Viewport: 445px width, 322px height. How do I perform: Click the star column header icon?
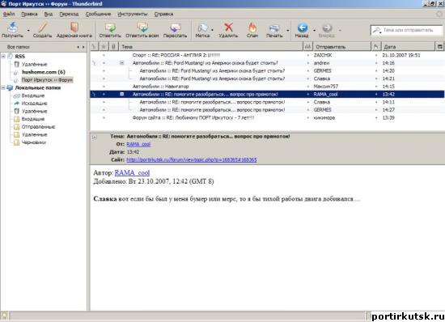[x=104, y=47]
